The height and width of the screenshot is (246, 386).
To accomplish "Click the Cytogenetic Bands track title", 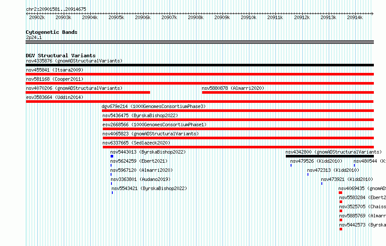I will click(52, 32).
